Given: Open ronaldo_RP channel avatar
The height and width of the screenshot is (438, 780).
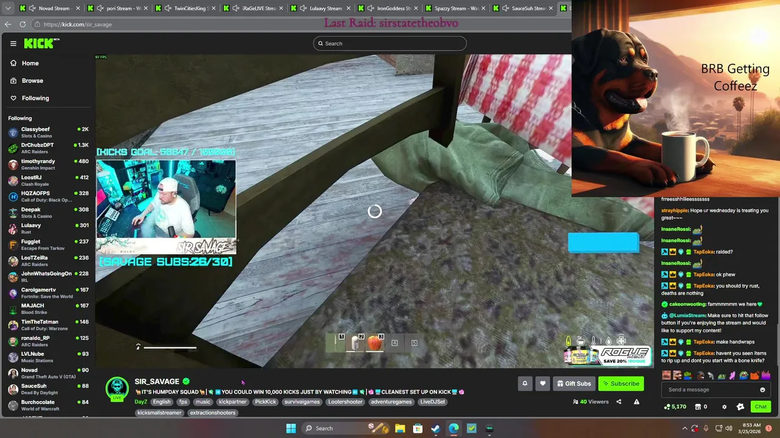Looking at the screenshot, I should 13,341.
